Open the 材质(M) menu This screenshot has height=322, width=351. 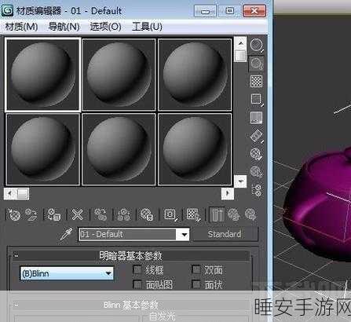click(x=21, y=27)
